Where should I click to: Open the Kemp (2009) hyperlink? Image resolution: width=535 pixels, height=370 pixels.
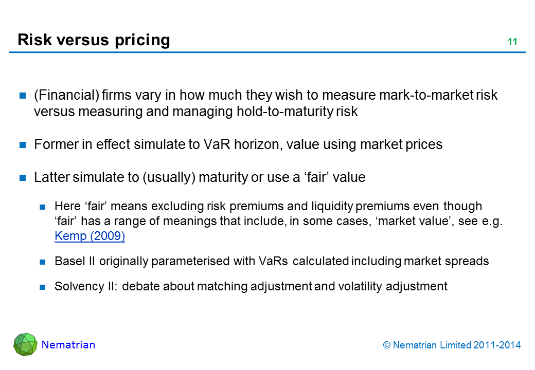click(90, 237)
